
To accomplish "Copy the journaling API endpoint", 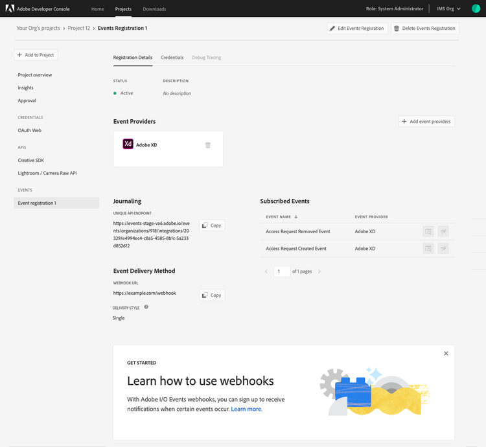I will point(212,225).
